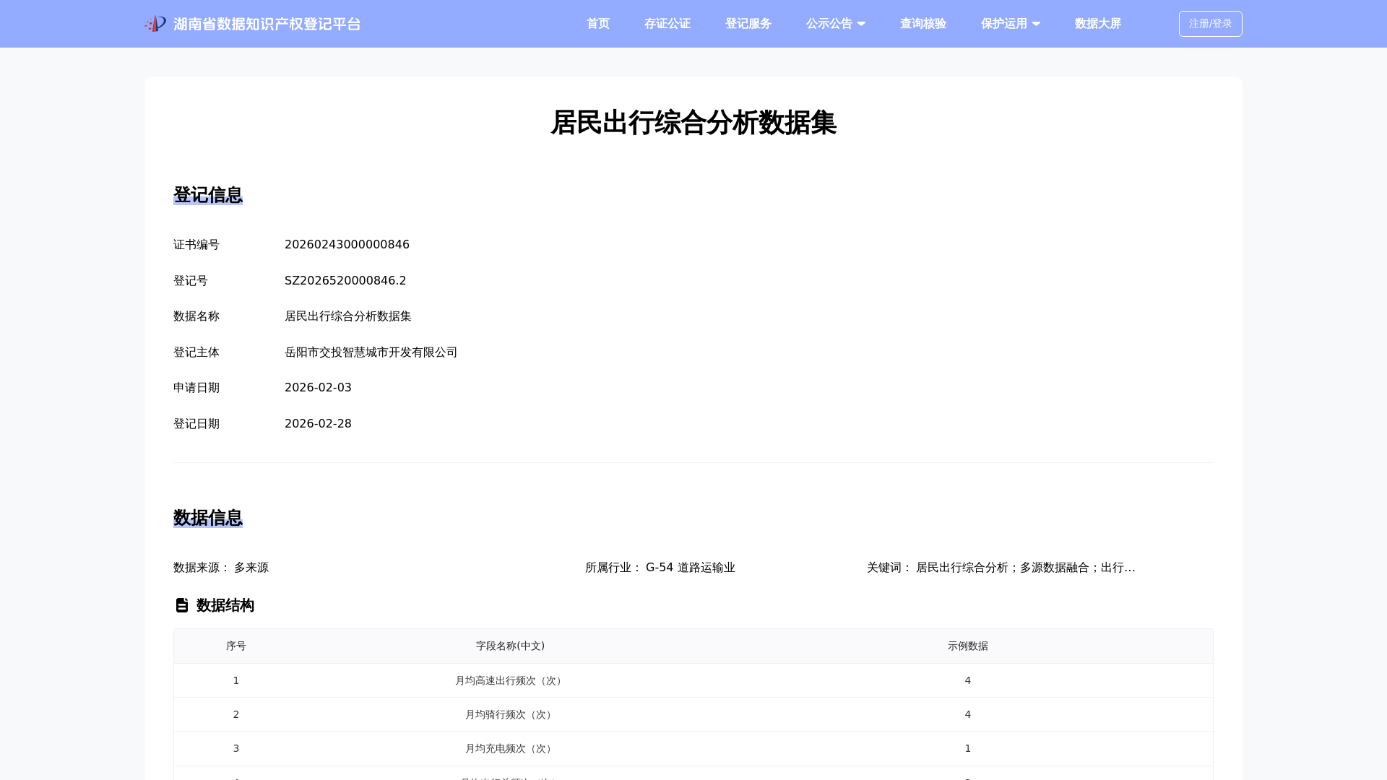
Task: Click the 申请日期 label
Action: tap(196, 388)
